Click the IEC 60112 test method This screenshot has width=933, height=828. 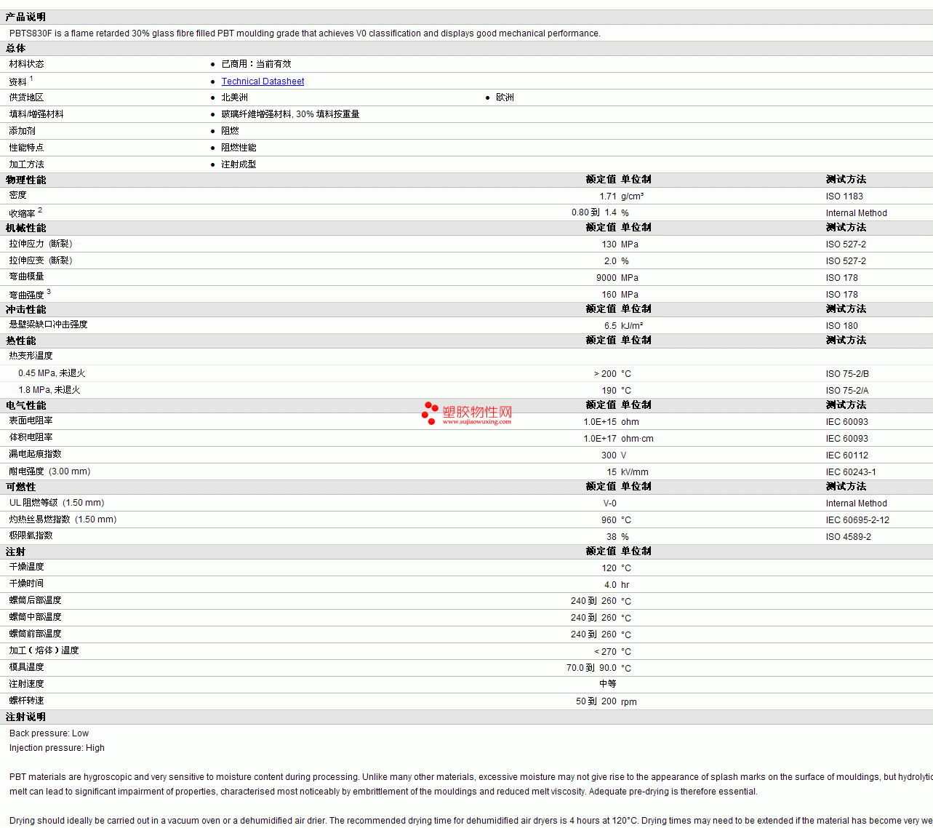(x=846, y=455)
